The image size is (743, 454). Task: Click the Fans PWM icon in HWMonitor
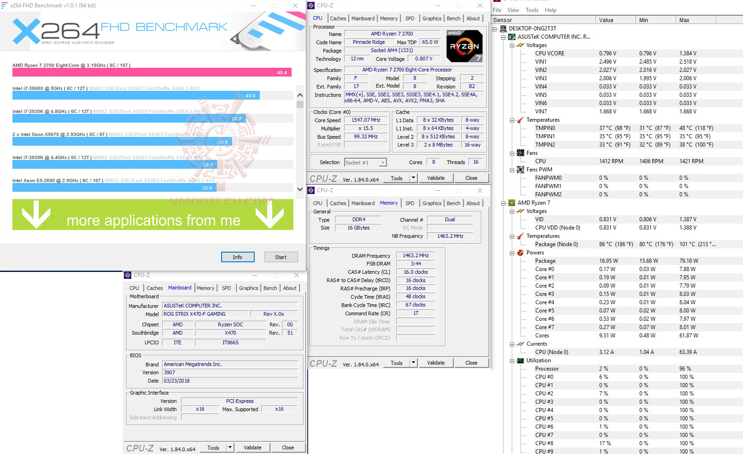[521, 170]
